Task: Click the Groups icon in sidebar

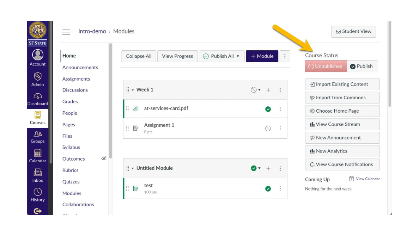Action: tap(38, 134)
